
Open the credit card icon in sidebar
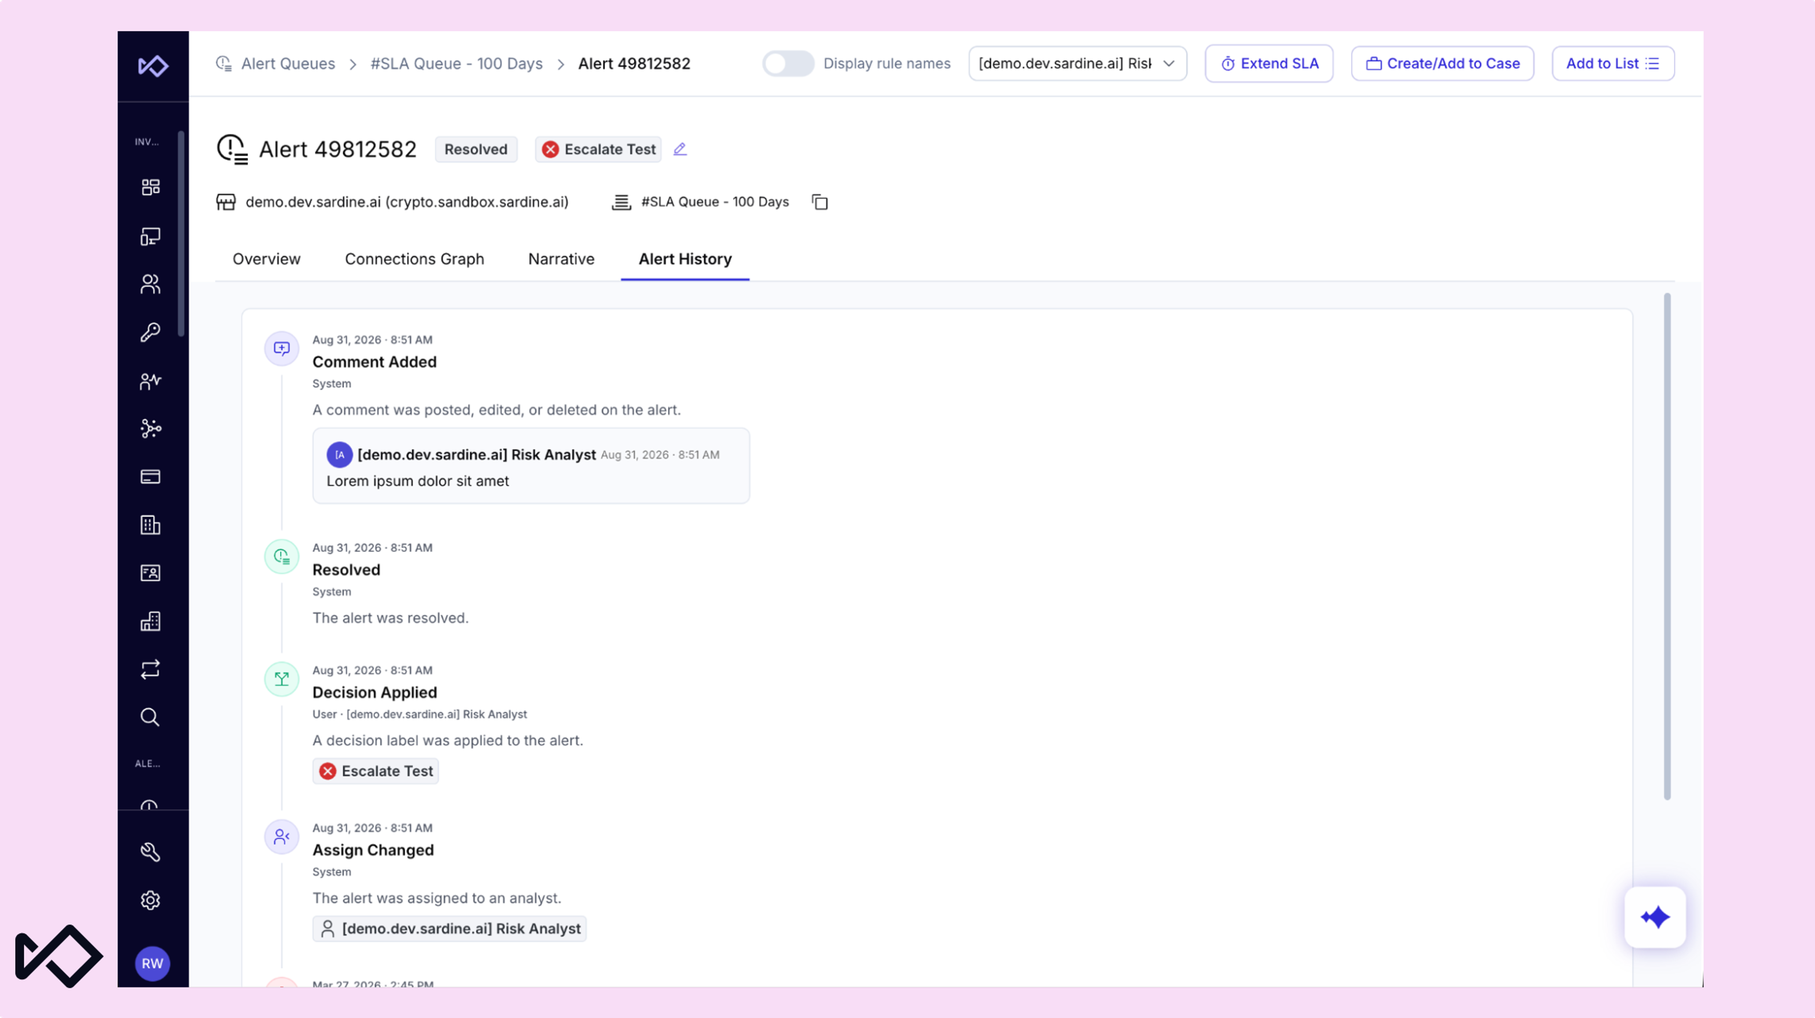pos(150,477)
